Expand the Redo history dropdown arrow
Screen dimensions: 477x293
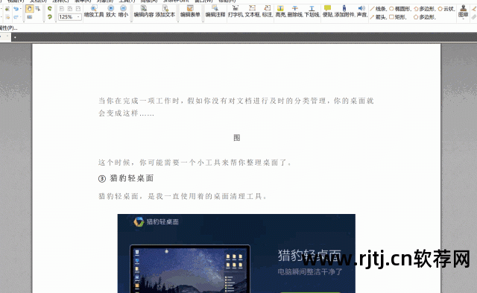point(20,16)
